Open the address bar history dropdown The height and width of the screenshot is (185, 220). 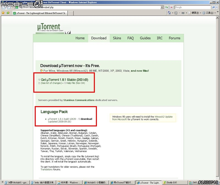point(162,7)
